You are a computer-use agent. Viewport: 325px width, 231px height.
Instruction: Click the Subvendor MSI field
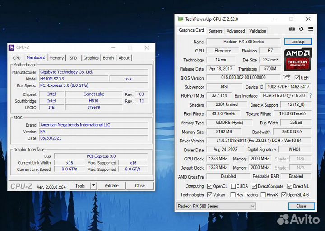pos(224,86)
